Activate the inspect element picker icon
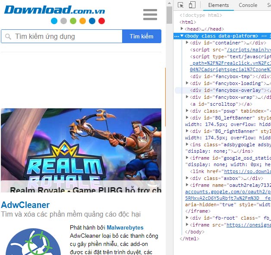 click(x=181, y=5)
